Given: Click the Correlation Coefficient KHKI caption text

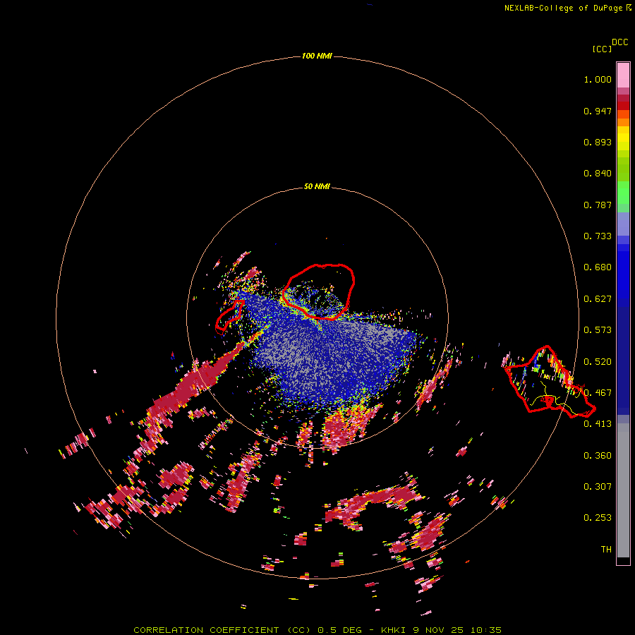Looking at the screenshot, I should click(x=317, y=630).
